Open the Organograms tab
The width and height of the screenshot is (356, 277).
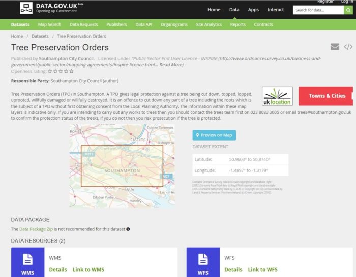(174, 24)
